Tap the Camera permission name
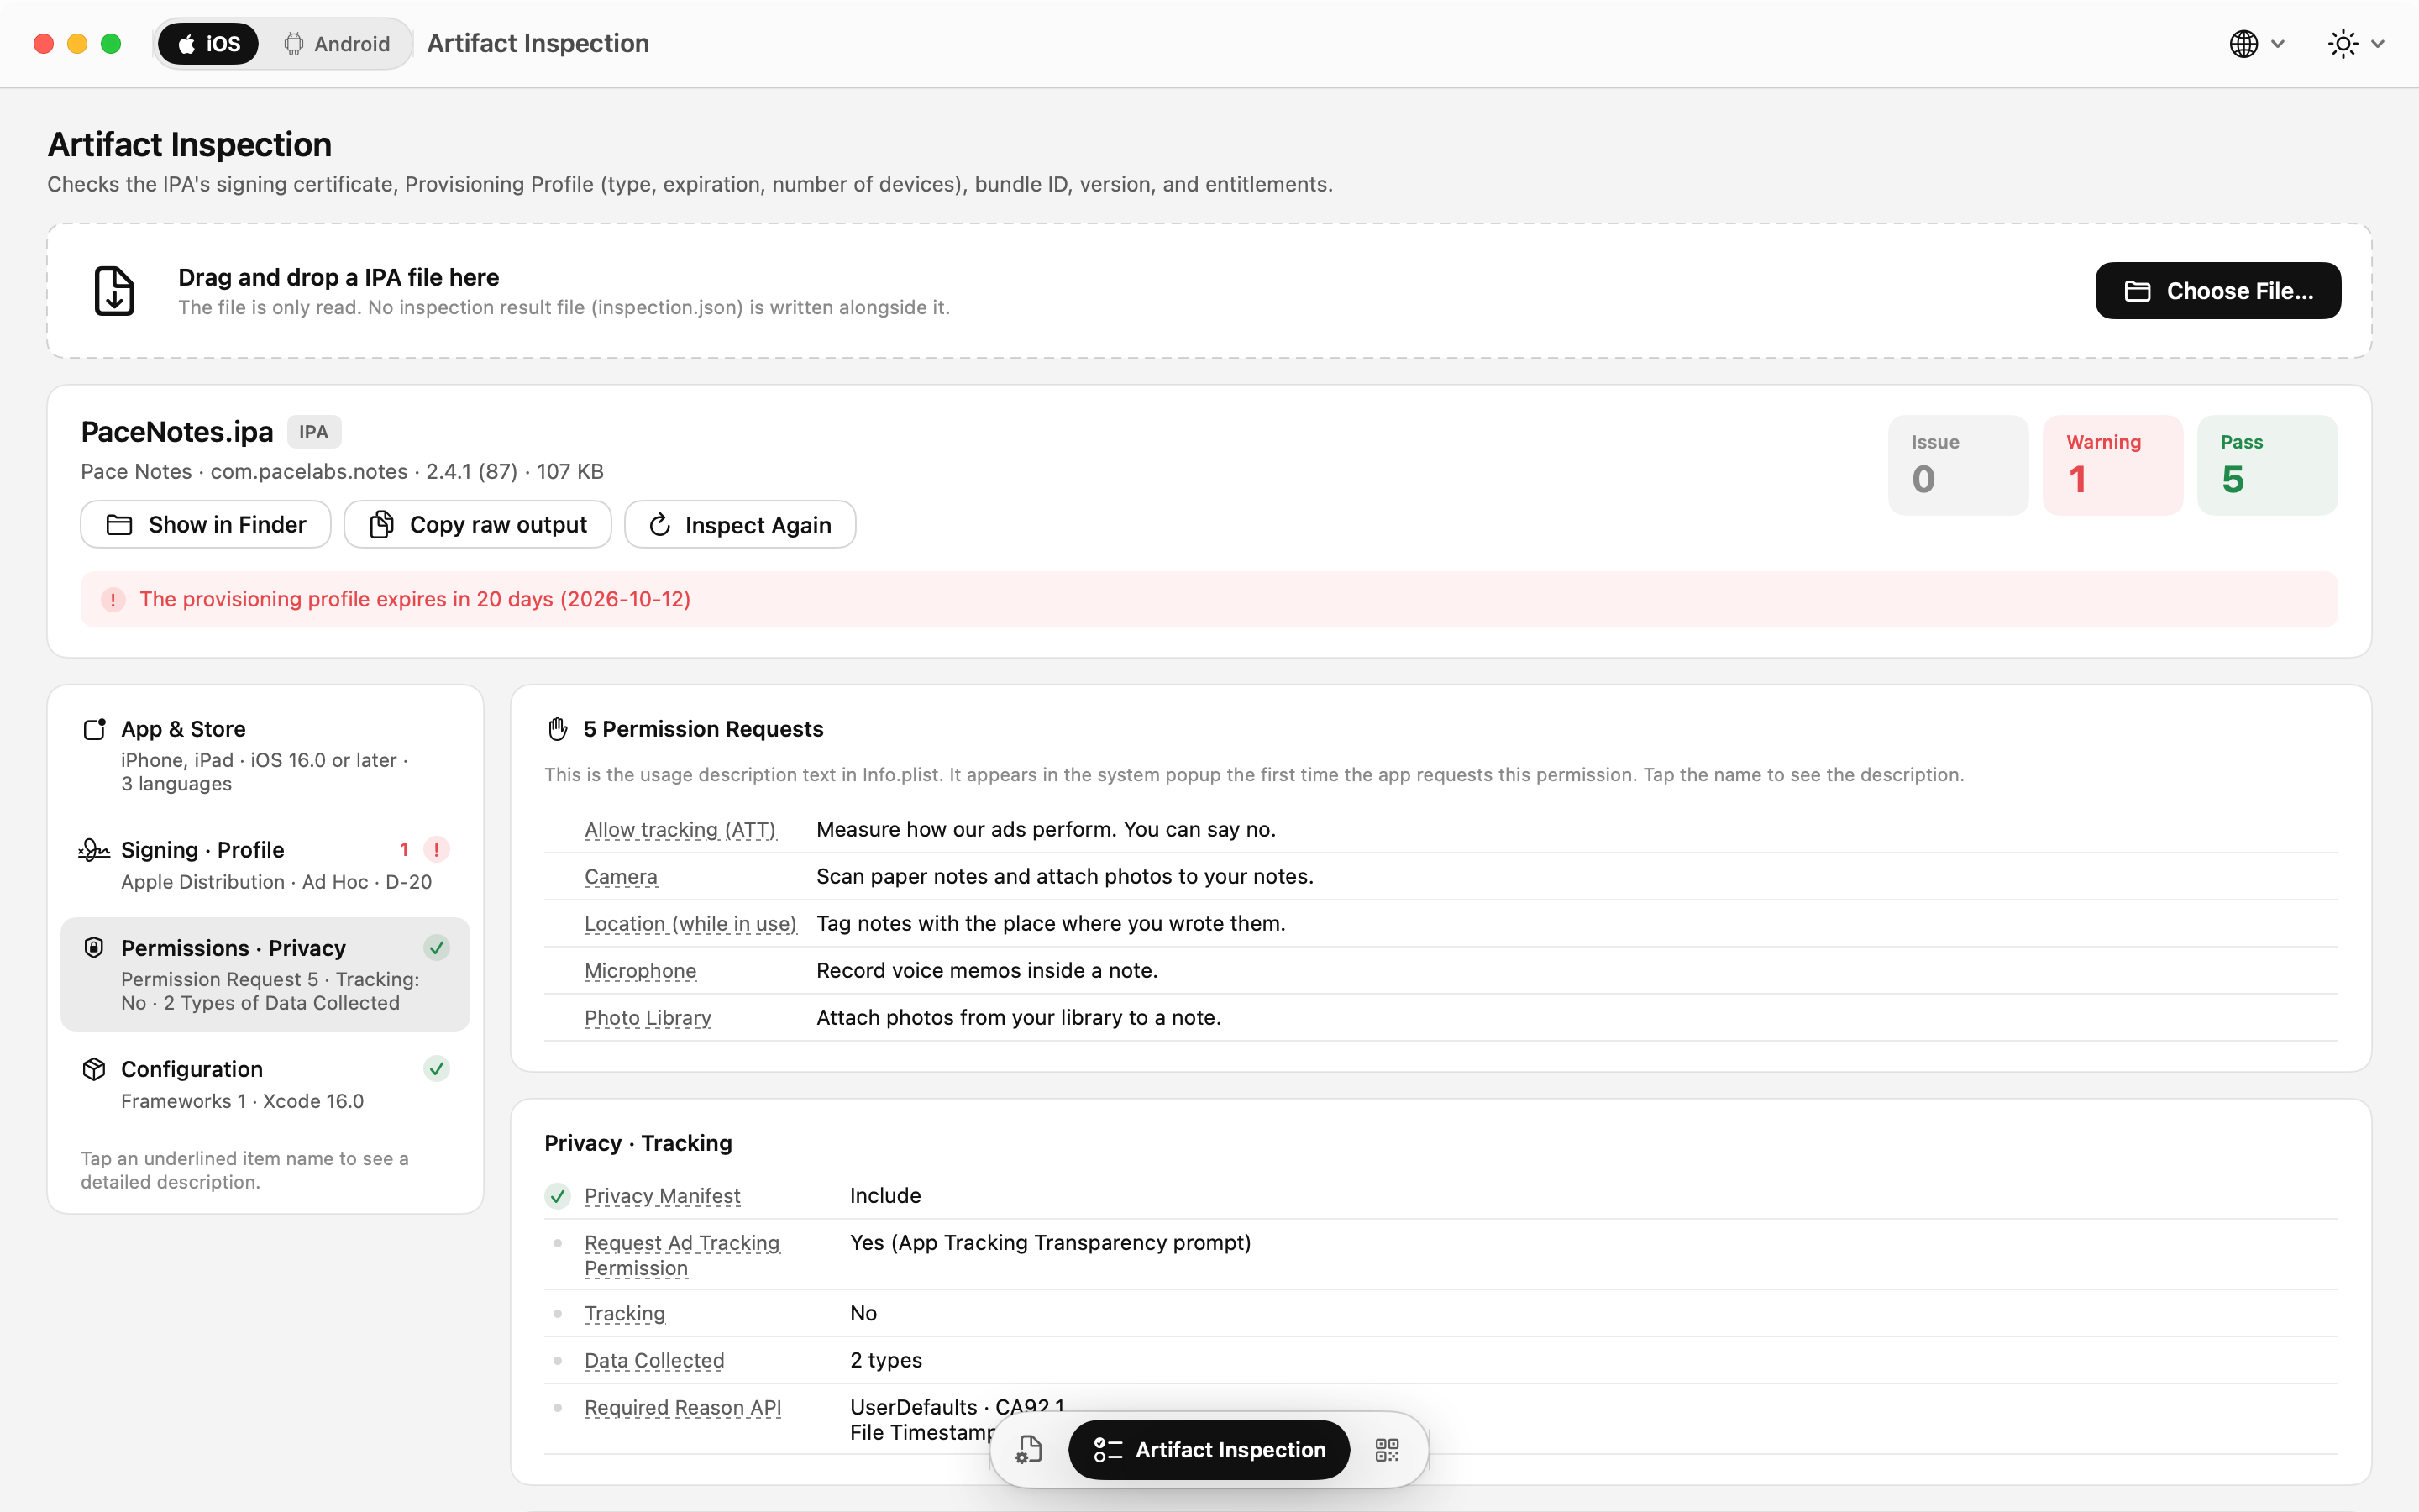This screenshot has height=1512, width=2419. click(x=621, y=877)
